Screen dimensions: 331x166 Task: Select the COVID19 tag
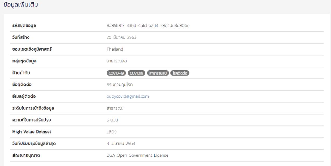click(136, 73)
